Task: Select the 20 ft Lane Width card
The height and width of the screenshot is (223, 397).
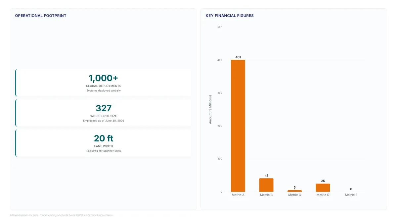Action: (103, 143)
